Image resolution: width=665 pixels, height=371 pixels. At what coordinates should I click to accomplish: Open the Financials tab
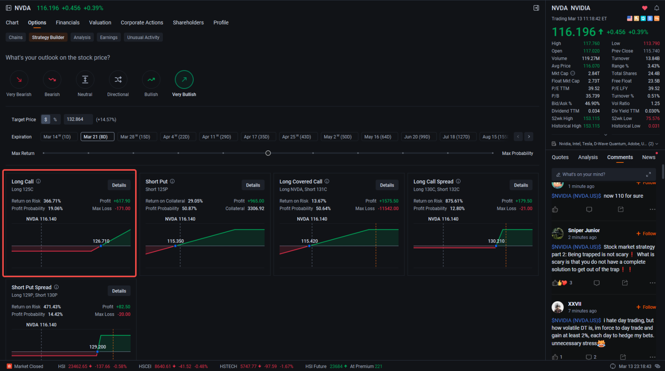(68, 23)
